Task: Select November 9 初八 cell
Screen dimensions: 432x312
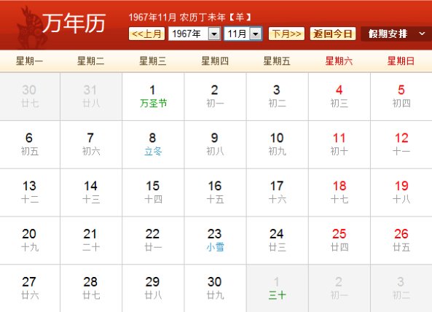Action: click(x=215, y=144)
